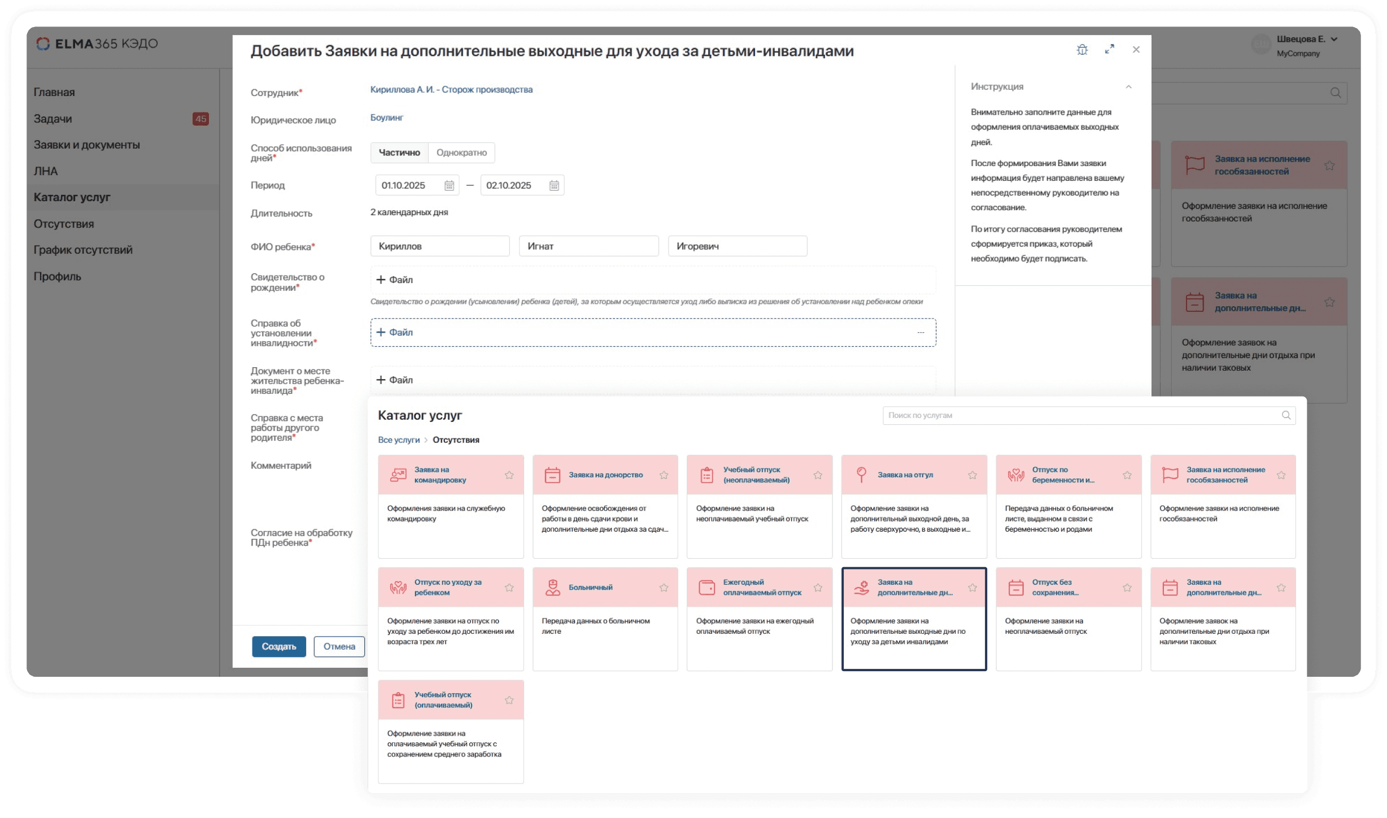Image resolution: width=1387 pixels, height=818 pixels.
Task: Expand the dialog to full screen
Action: (1109, 50)
